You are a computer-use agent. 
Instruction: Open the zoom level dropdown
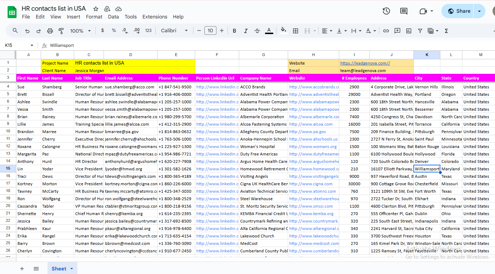81,31
